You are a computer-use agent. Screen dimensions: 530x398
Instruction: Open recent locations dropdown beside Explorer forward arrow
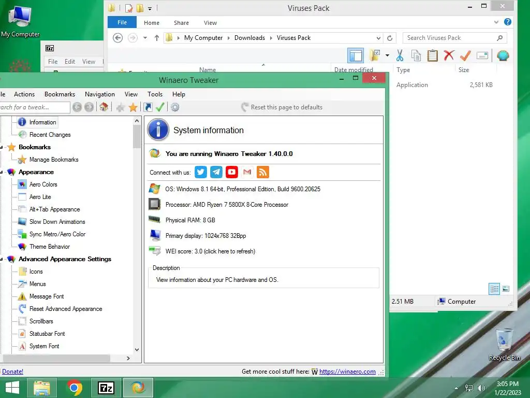tap(145, 38)
